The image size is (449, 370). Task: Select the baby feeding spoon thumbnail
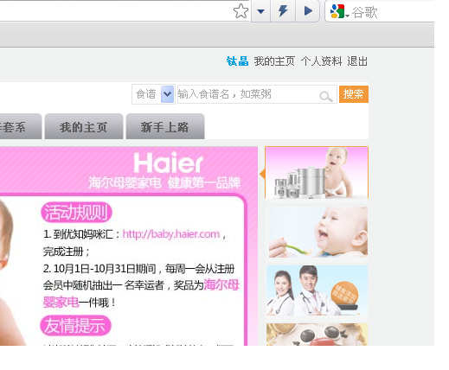click(318, 232)
